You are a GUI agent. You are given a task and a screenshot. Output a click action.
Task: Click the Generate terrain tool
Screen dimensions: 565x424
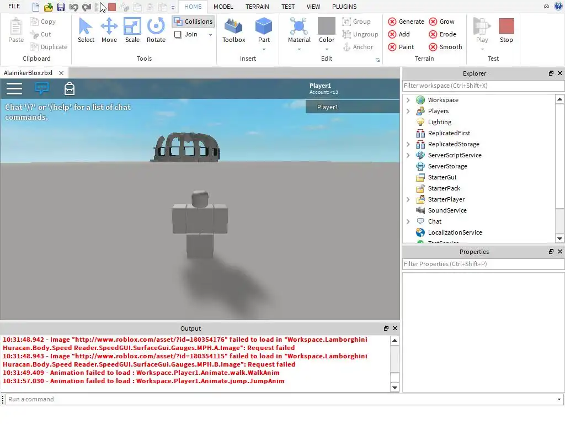(406, 22)
